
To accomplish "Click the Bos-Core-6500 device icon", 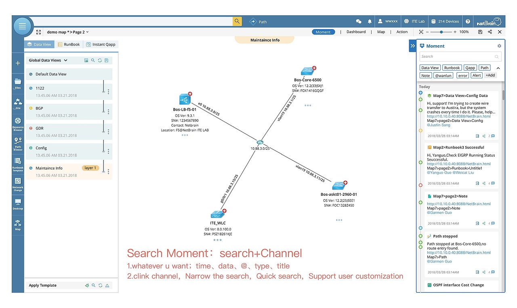I will click(x=308, y=71).
